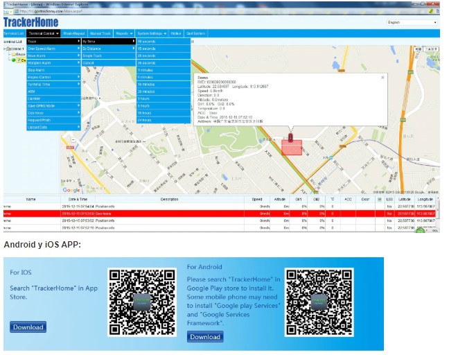Screen dimensions: 449x355
Task: Select 15 seconds tracking interval
Action: point(164,49)
